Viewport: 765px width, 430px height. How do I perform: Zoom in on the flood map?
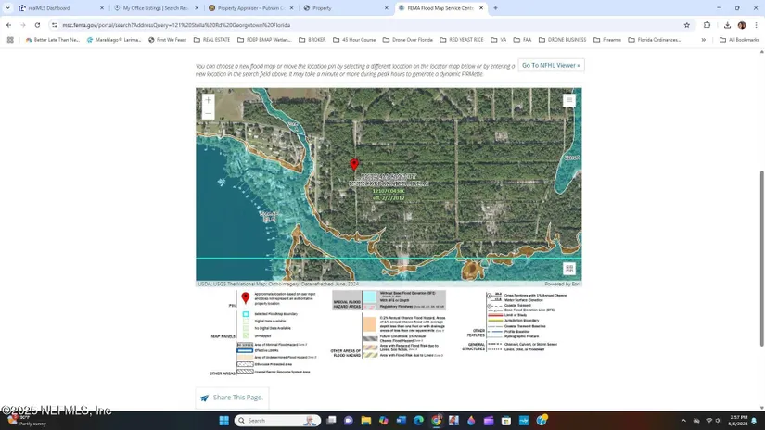tap(208, 100)
